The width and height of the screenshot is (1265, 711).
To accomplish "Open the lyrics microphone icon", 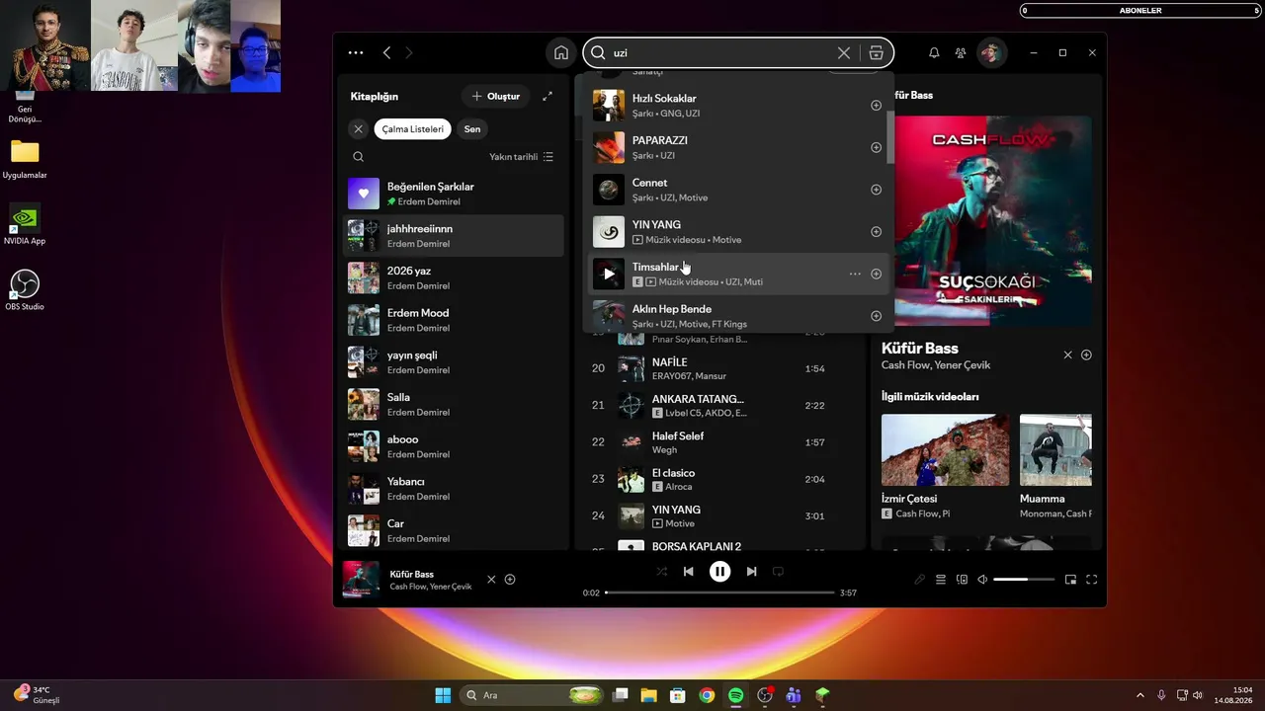I will click(919, 580).
